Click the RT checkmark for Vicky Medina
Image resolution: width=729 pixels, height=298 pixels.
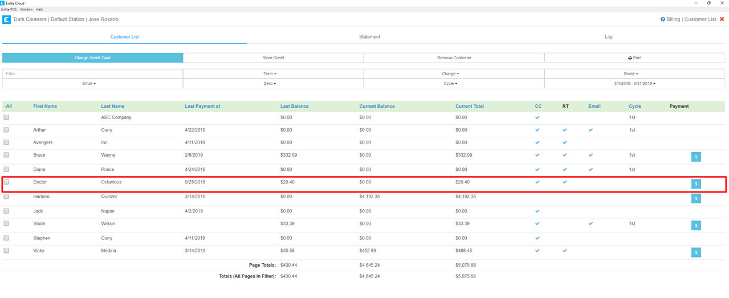coord(565,251)
